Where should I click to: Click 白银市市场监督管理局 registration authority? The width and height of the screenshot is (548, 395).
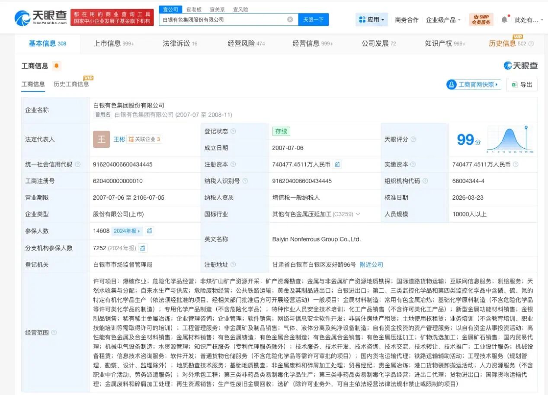coord(123,264)
